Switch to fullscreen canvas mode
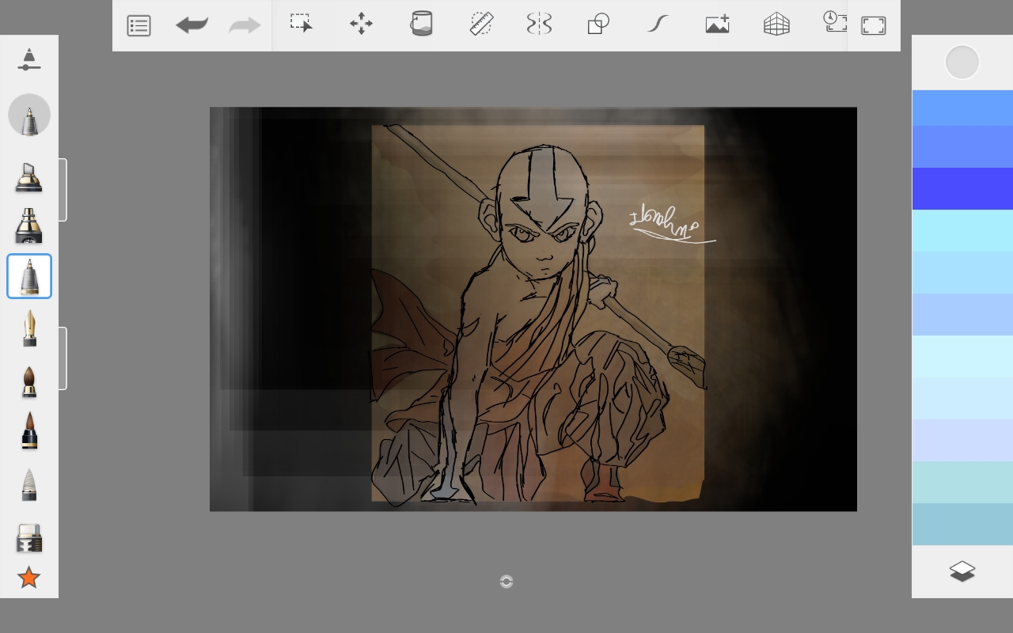The height and width of the screenshot is (633, 1013). point(873,25)
